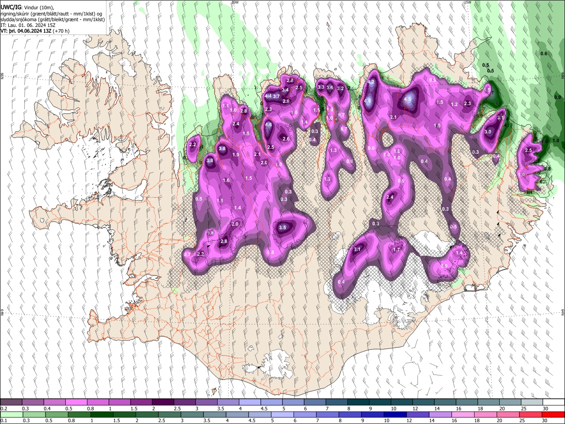Click the '0.1' label in the lower legend row
565x424 pixels.
(x=4, y=421)
